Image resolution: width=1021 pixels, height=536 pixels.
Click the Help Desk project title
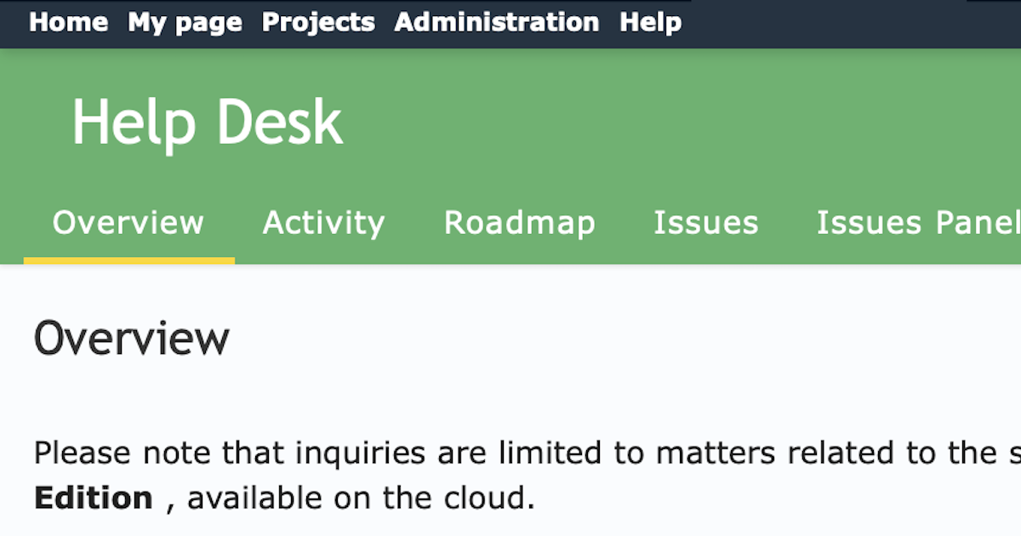(207, 123)
